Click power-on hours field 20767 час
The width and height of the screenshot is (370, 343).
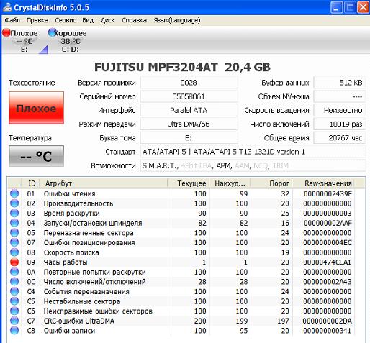click(x=339, y=138)
